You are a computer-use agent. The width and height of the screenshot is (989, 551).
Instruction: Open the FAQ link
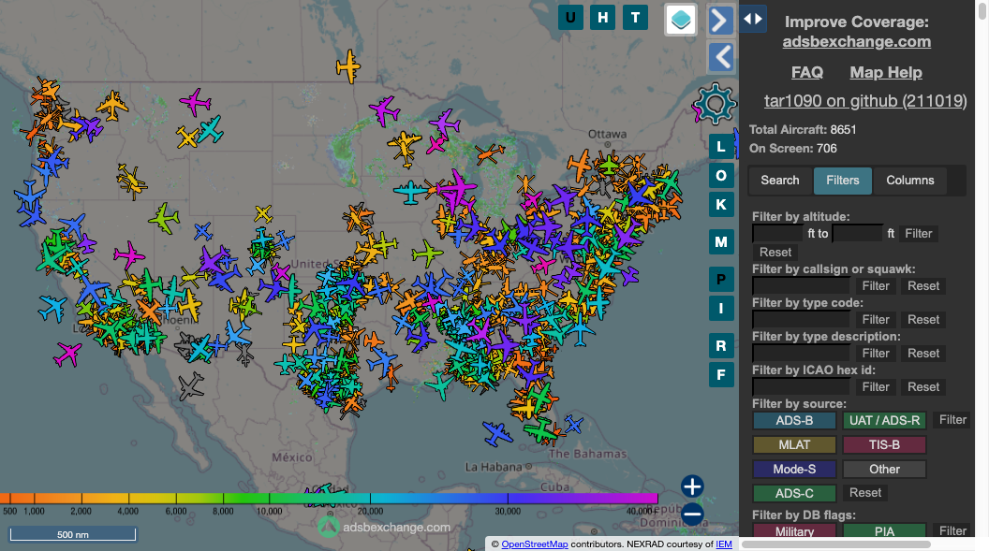point(807,72)
